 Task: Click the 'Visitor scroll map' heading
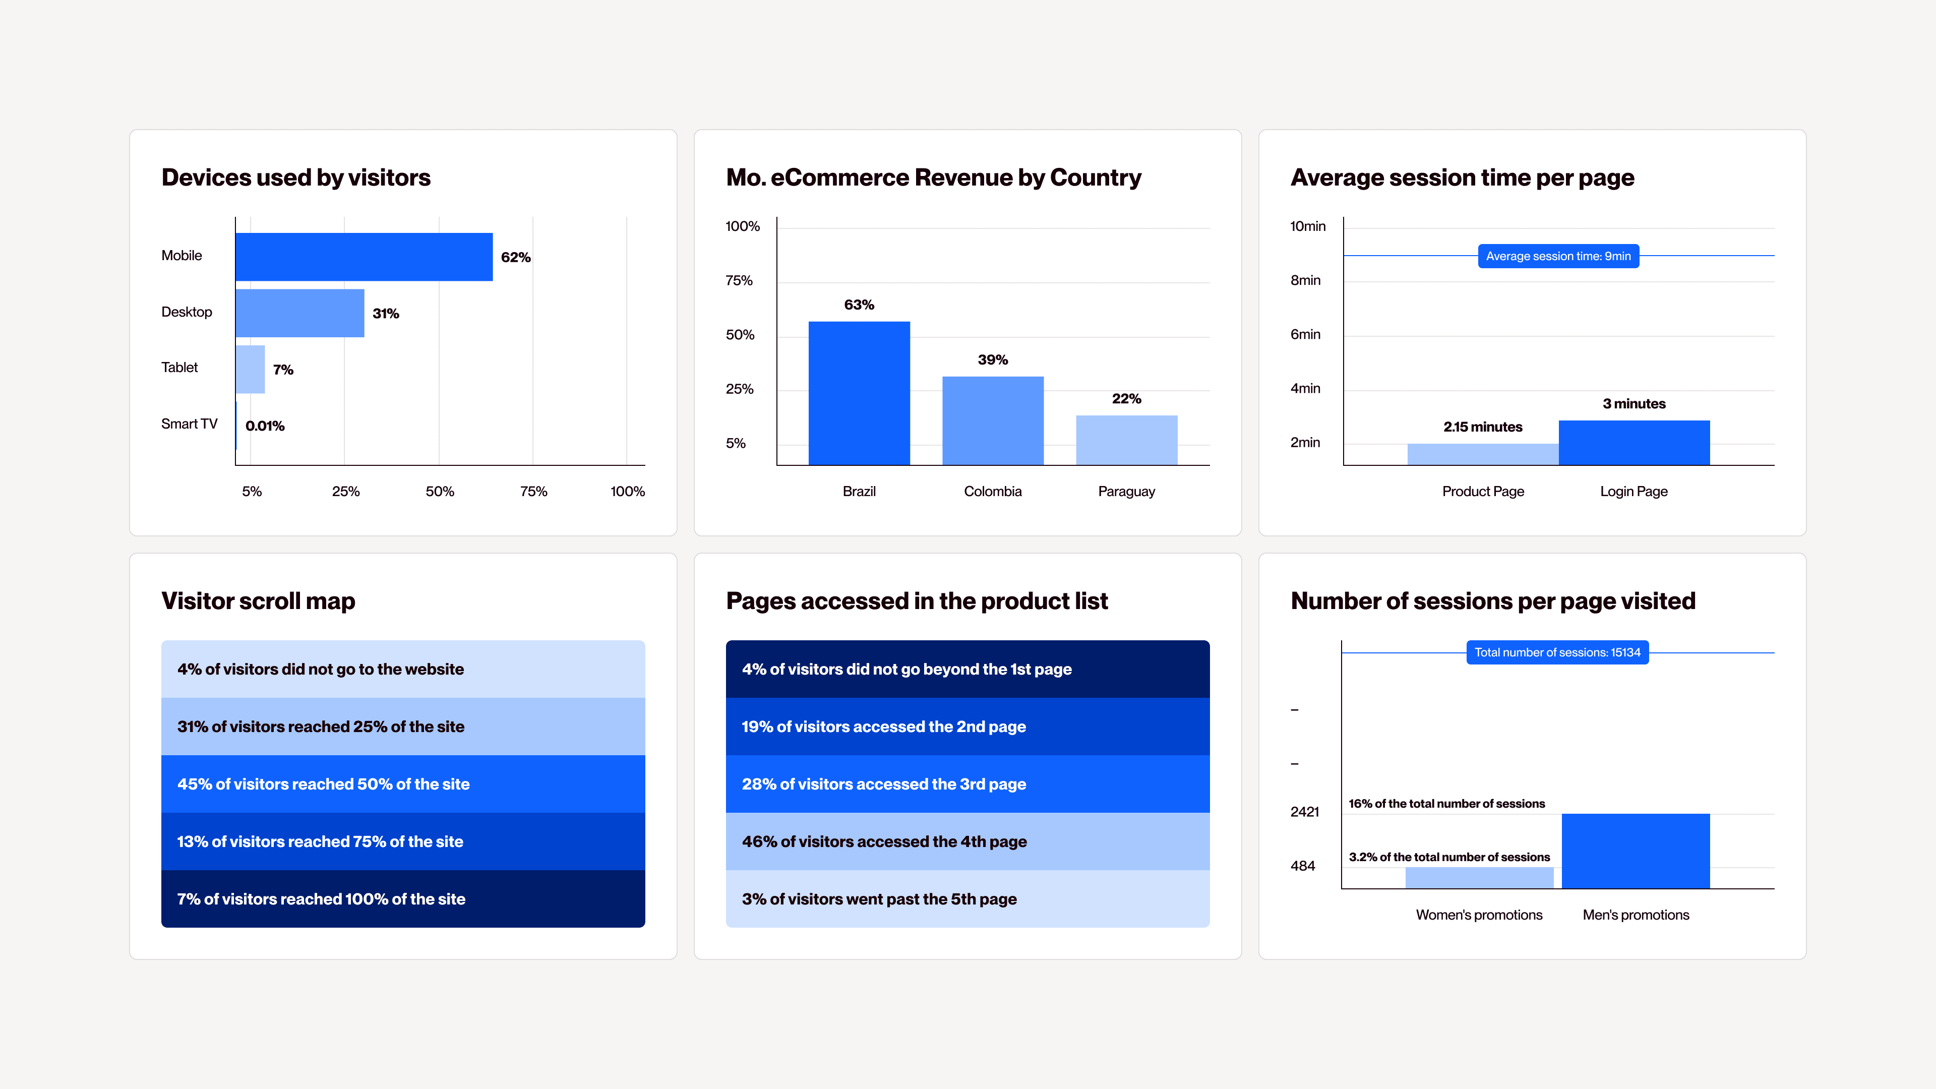(x=258, y=601)
